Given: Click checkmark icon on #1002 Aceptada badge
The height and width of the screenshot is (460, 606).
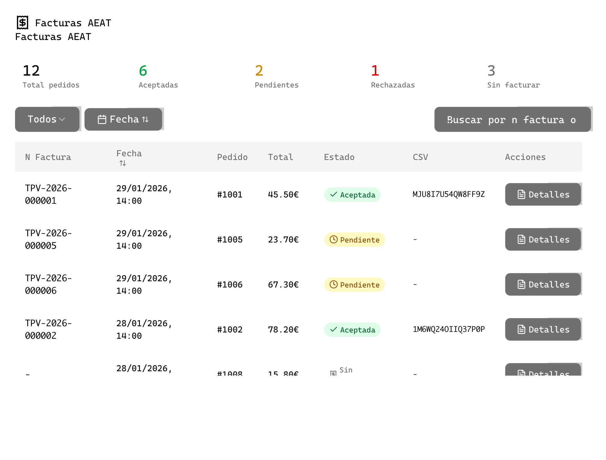Looking at the screenshot, I should [x=334, y=329].
